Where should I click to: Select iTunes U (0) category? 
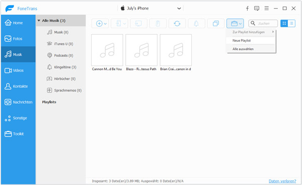click(61, 44)
